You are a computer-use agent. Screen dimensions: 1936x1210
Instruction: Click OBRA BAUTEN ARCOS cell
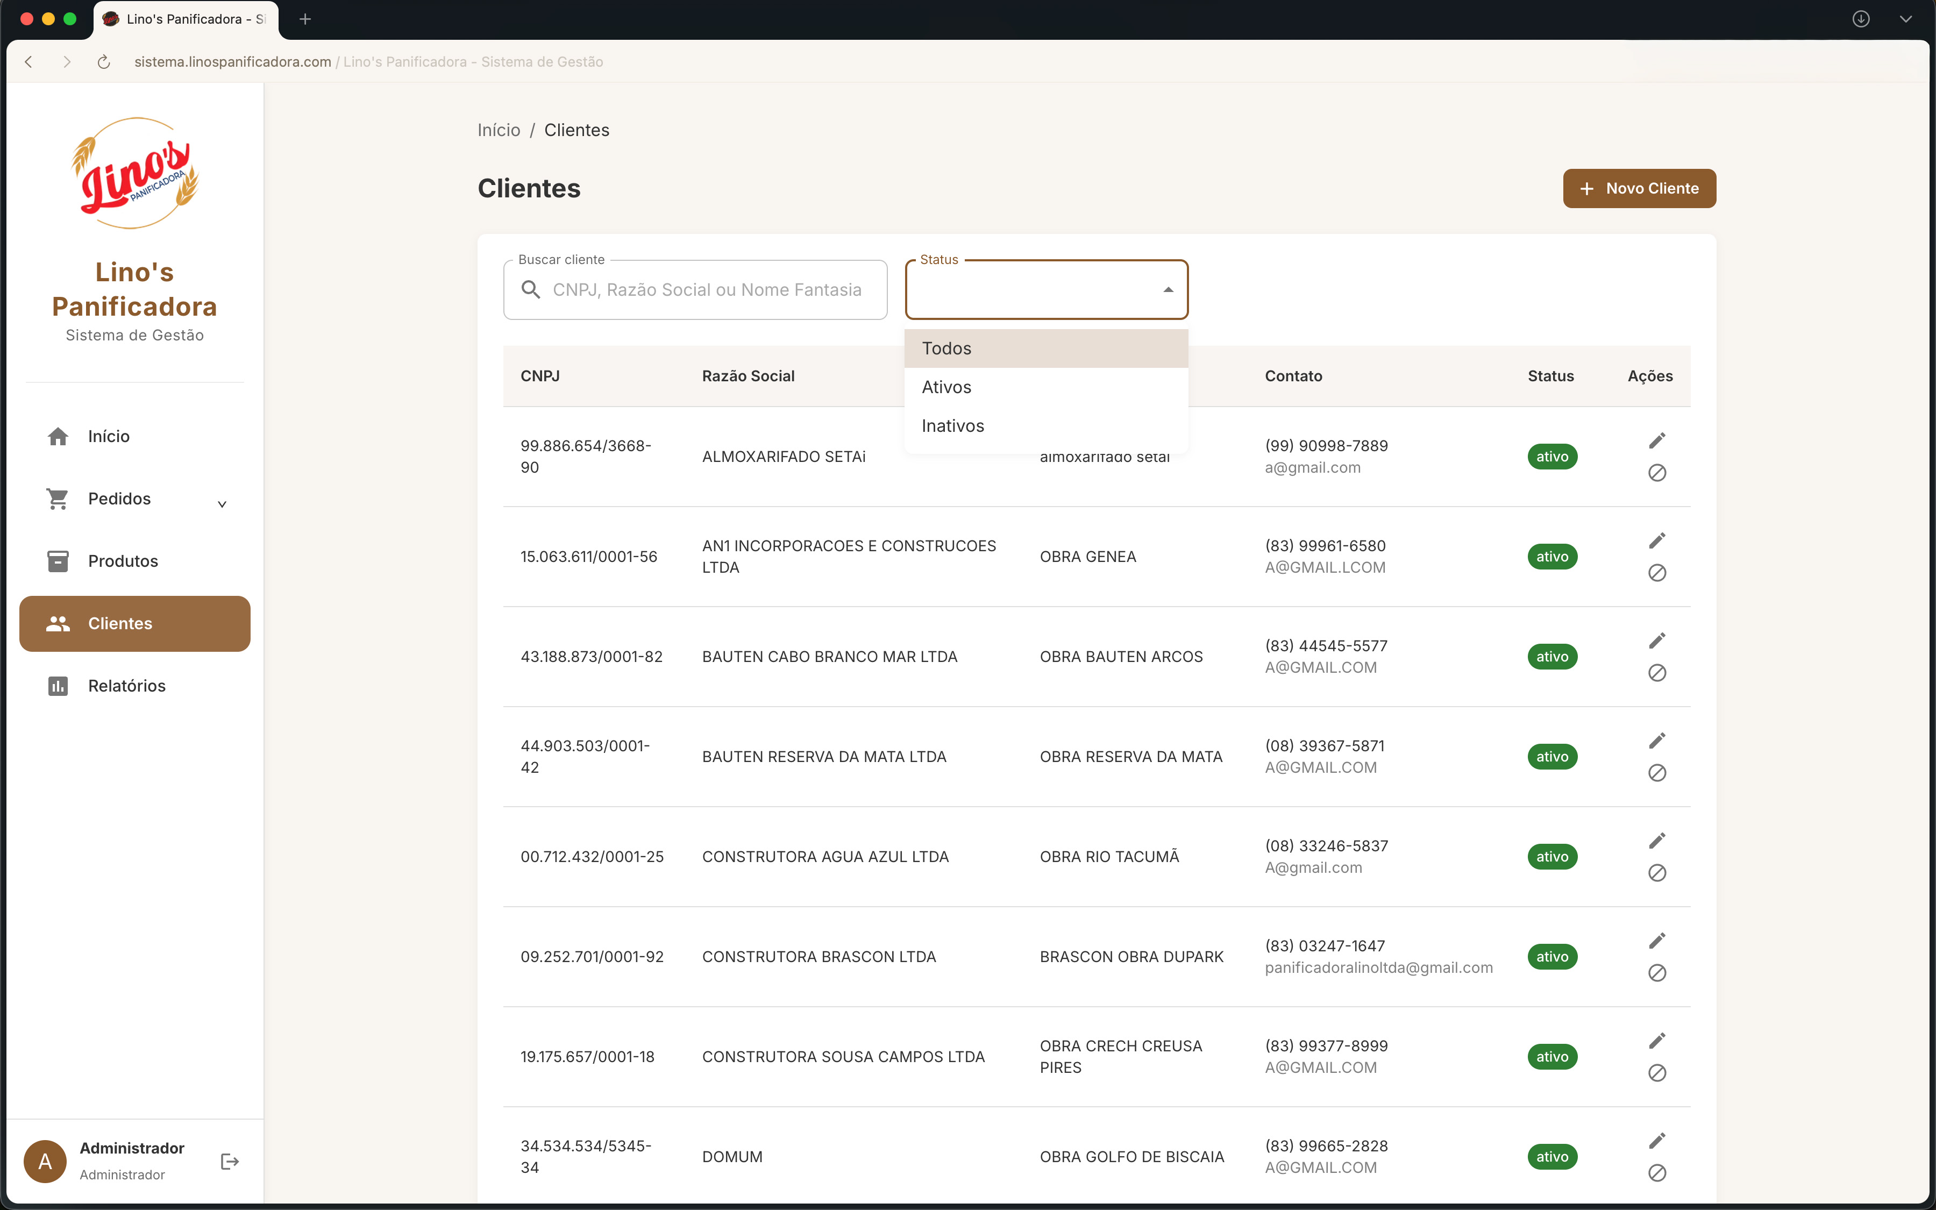click(1121, 656)
